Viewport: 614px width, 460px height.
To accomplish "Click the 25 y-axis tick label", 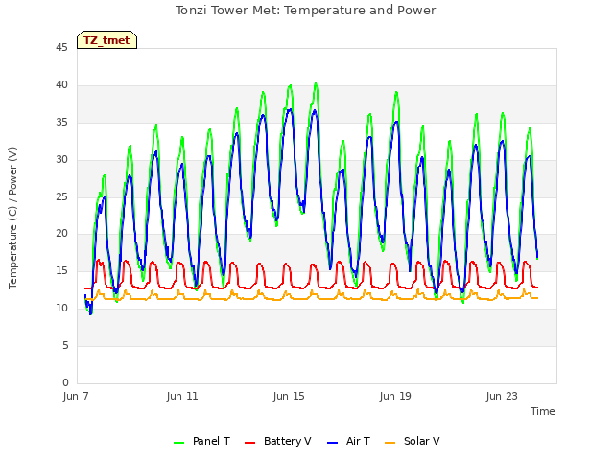I will [61, 196].
